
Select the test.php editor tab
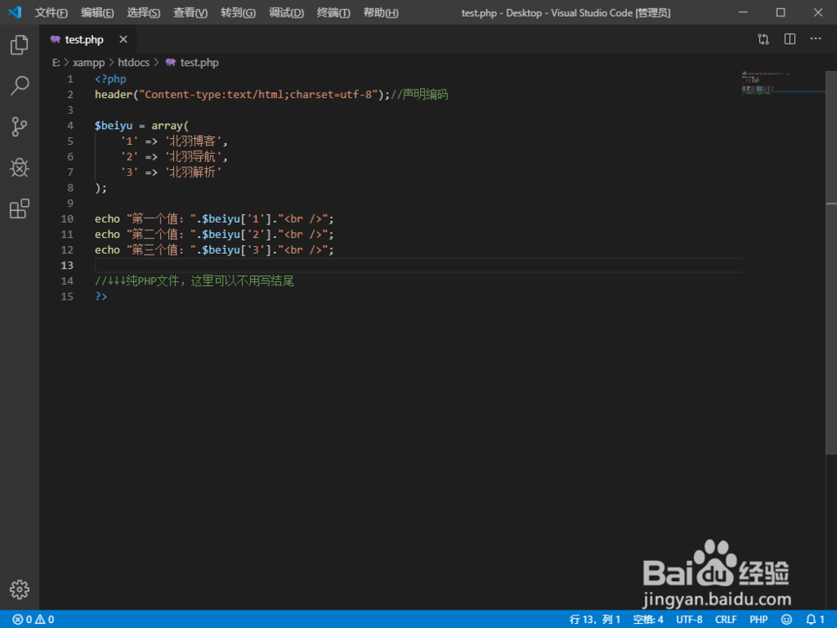click(x=88, y=39)
